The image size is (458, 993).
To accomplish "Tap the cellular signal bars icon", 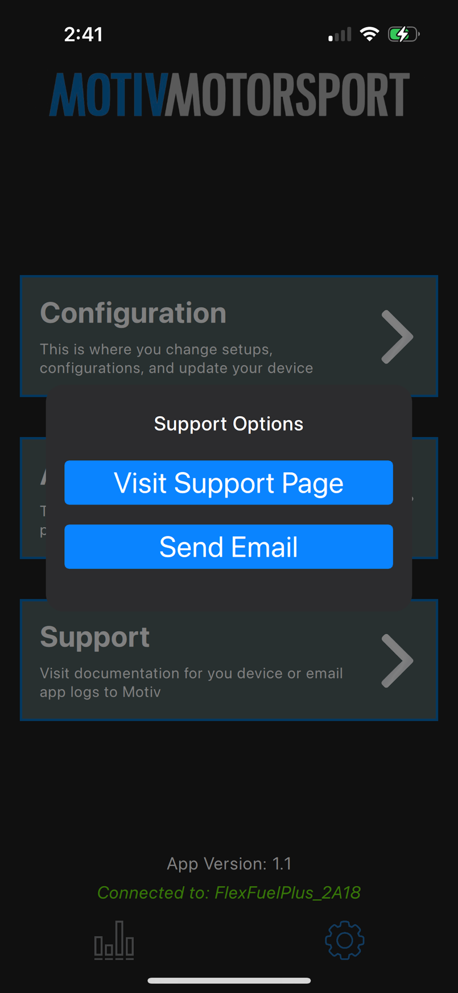I will (340, 34).
